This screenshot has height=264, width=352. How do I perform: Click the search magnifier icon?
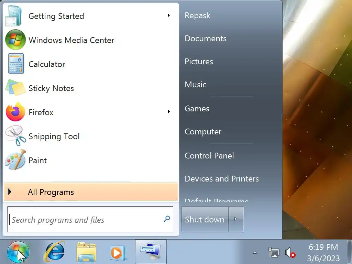167,219
